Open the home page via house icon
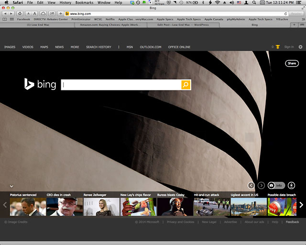 click(x=20, y=14)
